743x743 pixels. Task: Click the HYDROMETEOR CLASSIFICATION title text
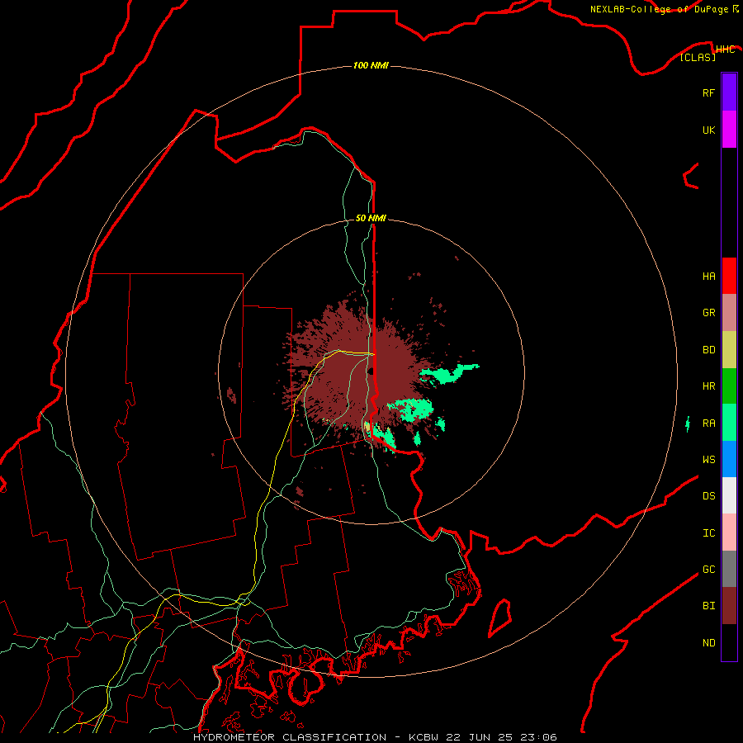[x=290, y=737]
